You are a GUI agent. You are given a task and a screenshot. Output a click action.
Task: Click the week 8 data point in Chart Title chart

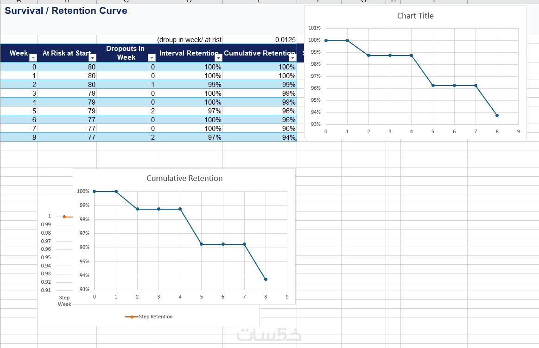497,115
